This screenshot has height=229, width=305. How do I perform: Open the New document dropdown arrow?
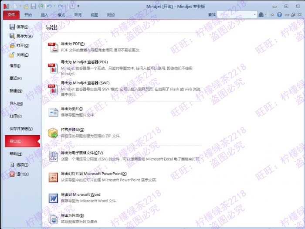click(x=20, y=6)
